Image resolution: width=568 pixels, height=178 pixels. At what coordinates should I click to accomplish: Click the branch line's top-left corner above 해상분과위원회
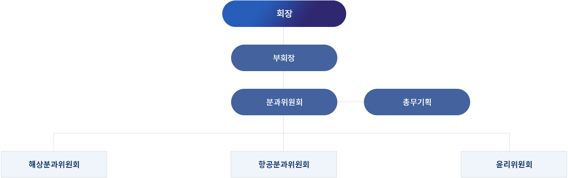[x=54, y=133]
